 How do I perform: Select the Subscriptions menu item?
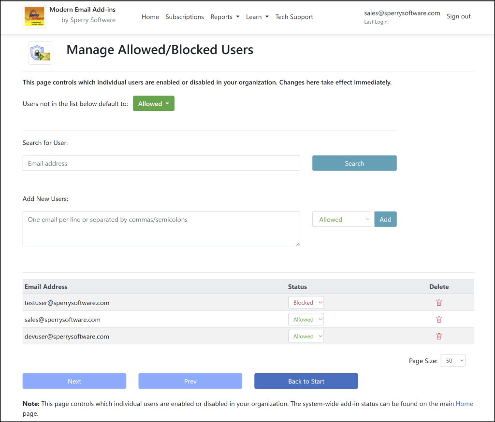185,16
